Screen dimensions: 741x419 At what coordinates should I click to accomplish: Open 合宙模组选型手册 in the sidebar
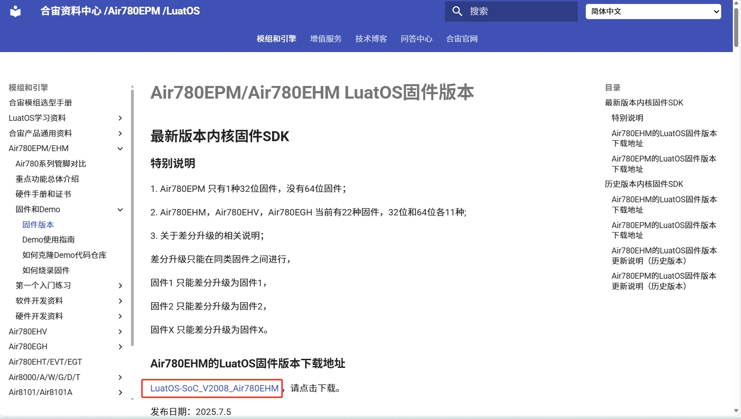click(x=40, y=103)
